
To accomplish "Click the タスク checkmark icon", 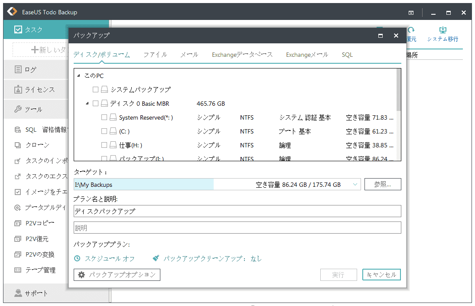I will [x=18, y=29].
